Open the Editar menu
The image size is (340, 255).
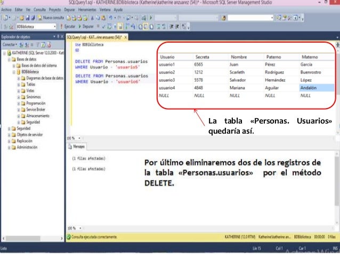tap(19, 10)
